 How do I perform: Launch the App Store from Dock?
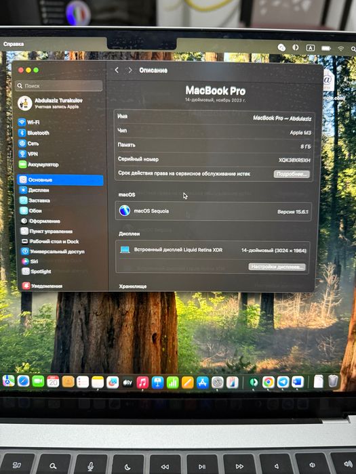[x=203, y=383]
